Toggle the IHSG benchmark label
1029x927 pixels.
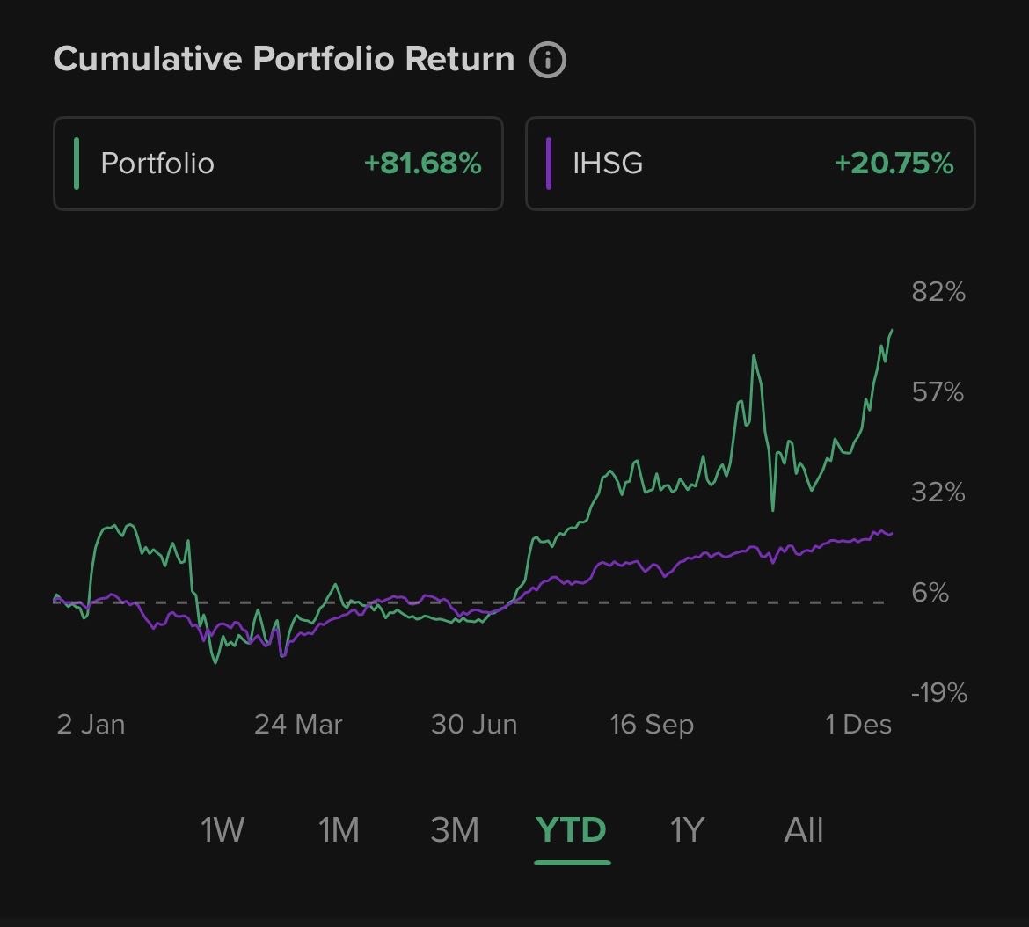point(607,164)
